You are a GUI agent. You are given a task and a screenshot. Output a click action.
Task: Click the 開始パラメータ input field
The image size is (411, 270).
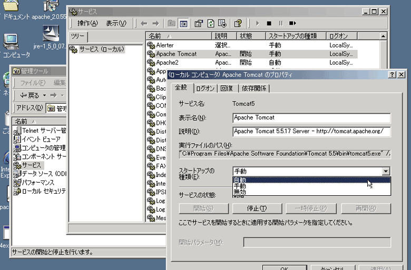point(317,243)
